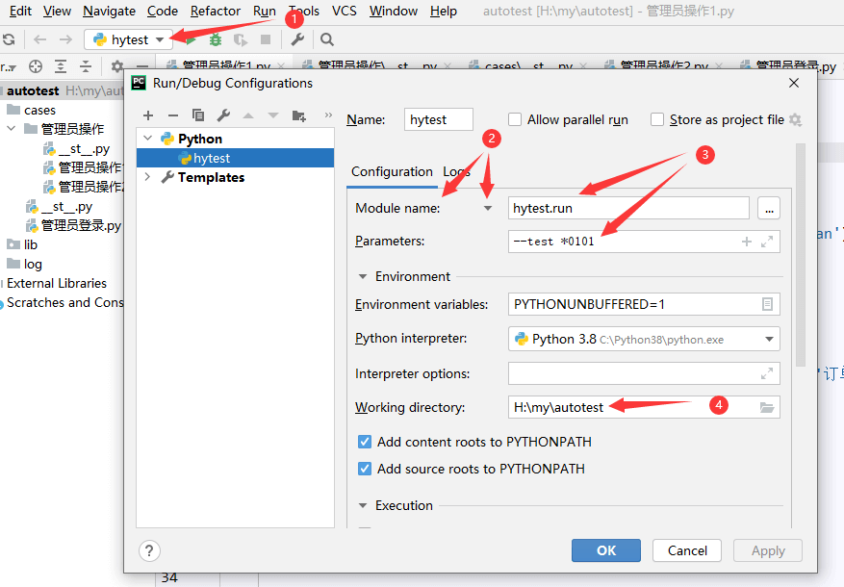Insert a macro using the Parameters plus icon

pyautogui.click(x=747, y=242)
